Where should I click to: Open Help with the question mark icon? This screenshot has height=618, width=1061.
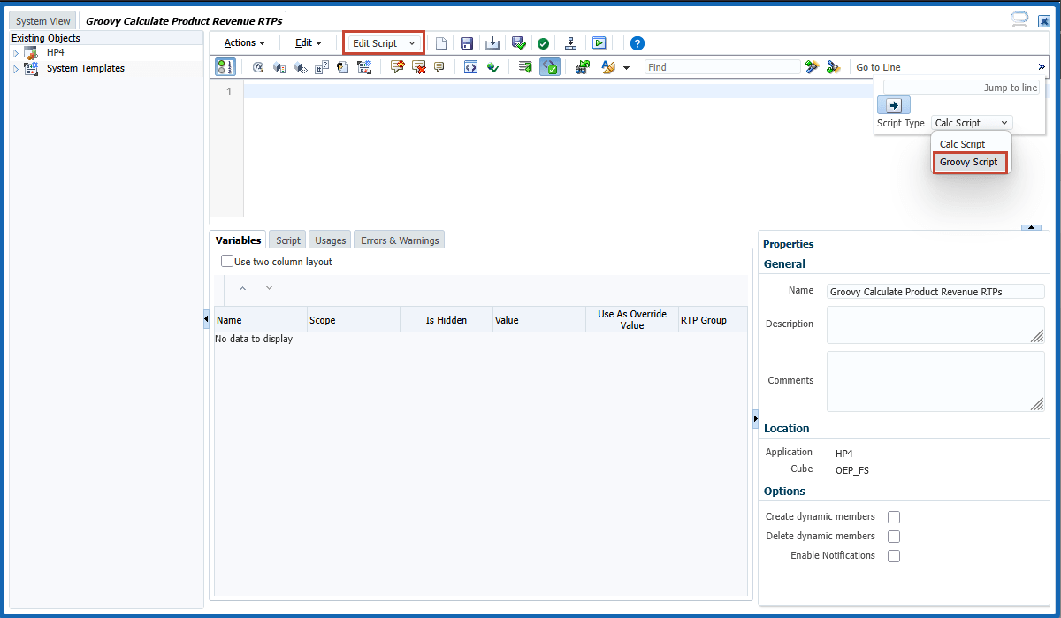(x=635, y=42)
